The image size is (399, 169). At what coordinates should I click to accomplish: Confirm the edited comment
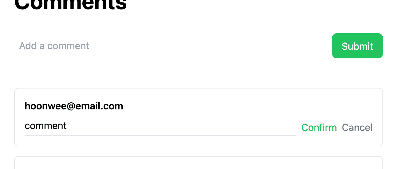tap(319, 127)
